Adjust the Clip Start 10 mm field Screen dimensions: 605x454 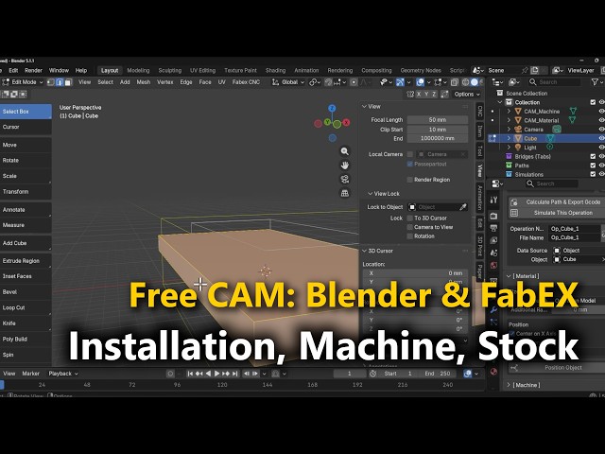point(437,130)
